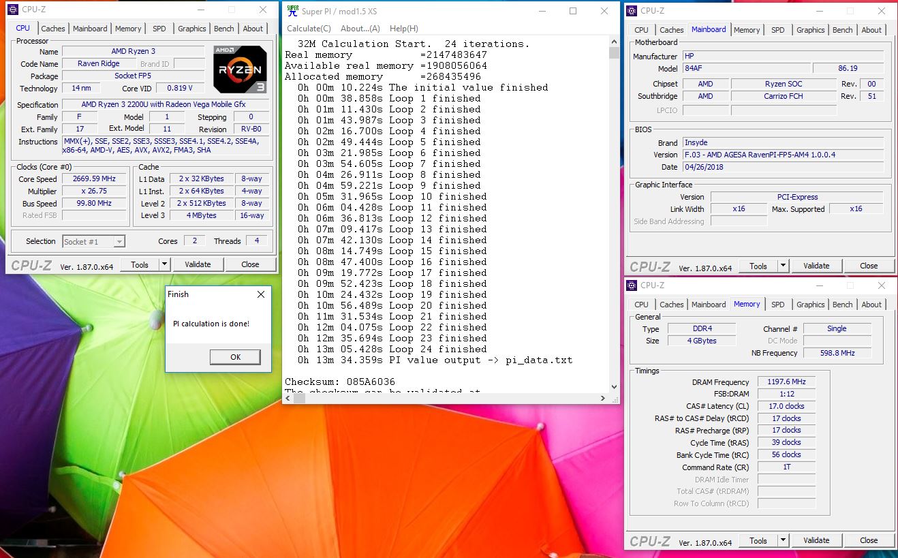Click the Loop 24 finished line
This screenshot has width=898, height=558.
pos(392,349)
